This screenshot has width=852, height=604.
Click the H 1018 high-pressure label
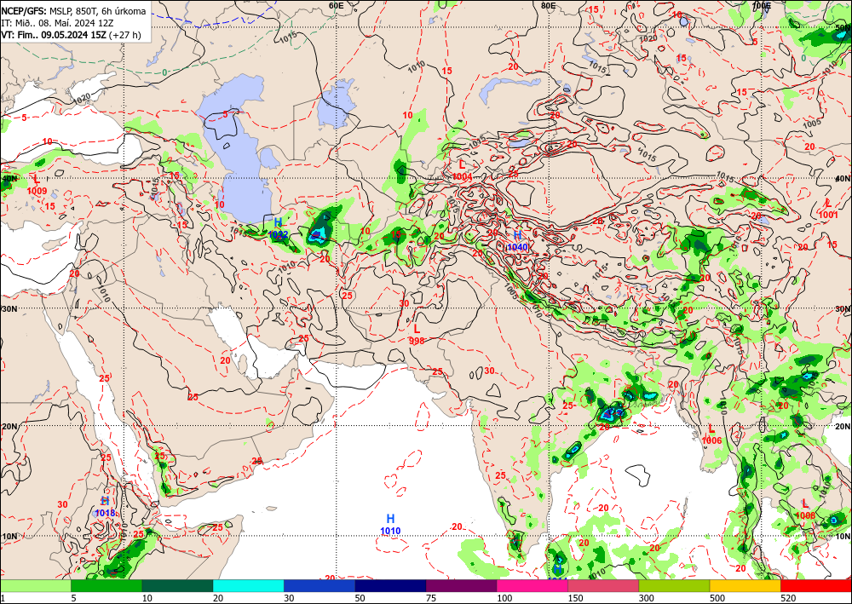click(105, 507)
